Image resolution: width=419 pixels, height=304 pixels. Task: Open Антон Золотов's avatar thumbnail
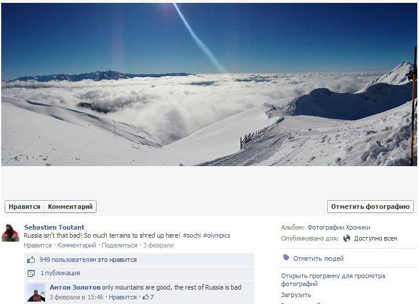coord(36,292)
